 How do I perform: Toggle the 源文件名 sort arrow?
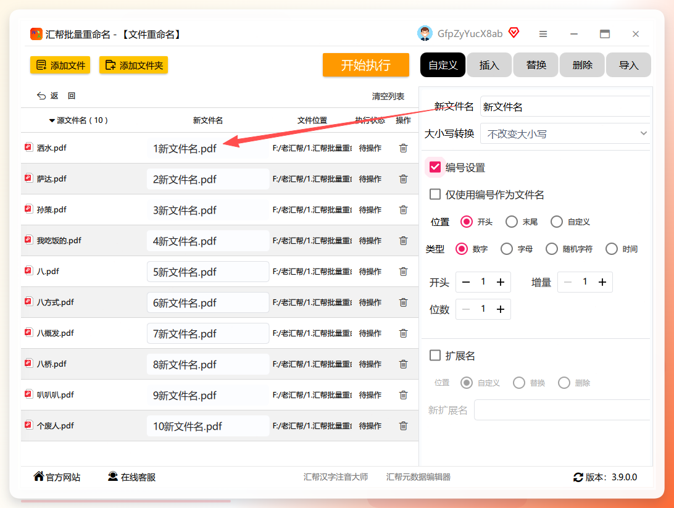click(52, 120)
